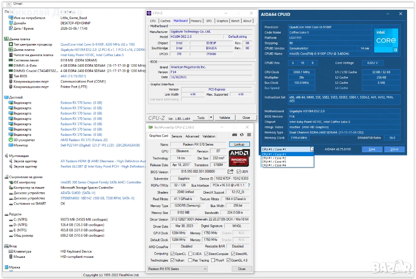
Task: Click the GPU-Z refresh icon
Action: coord(242,135)
